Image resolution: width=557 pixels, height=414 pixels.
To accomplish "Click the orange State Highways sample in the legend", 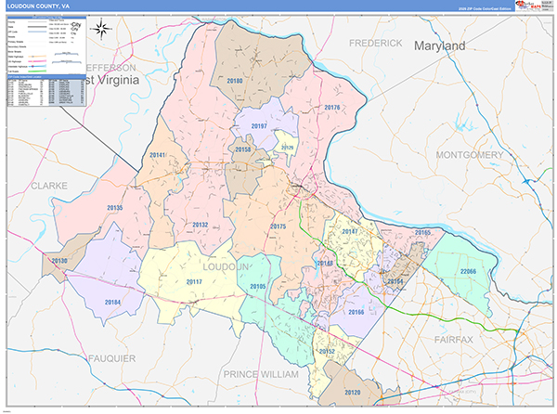I will point(37,57).
